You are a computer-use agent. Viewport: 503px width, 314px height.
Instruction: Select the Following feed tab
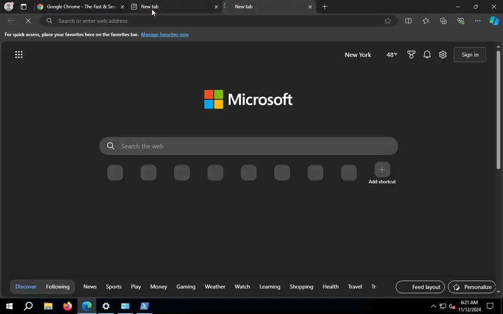(x=58, y=287)
